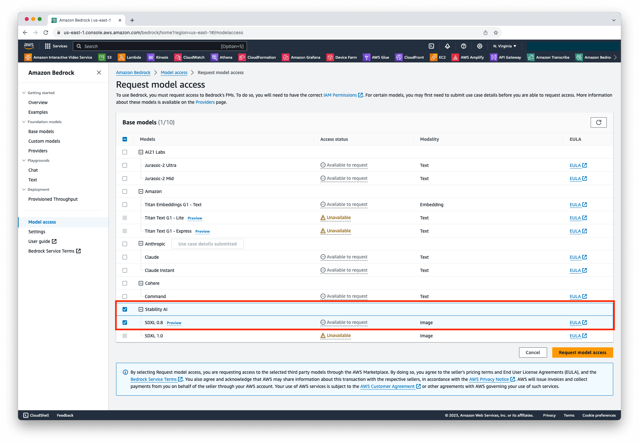Image resolution: width=639 pixels, height=444 pixels.
Task: Collapse the Getting started sidebar section
Action: click(x=24, y=93)
